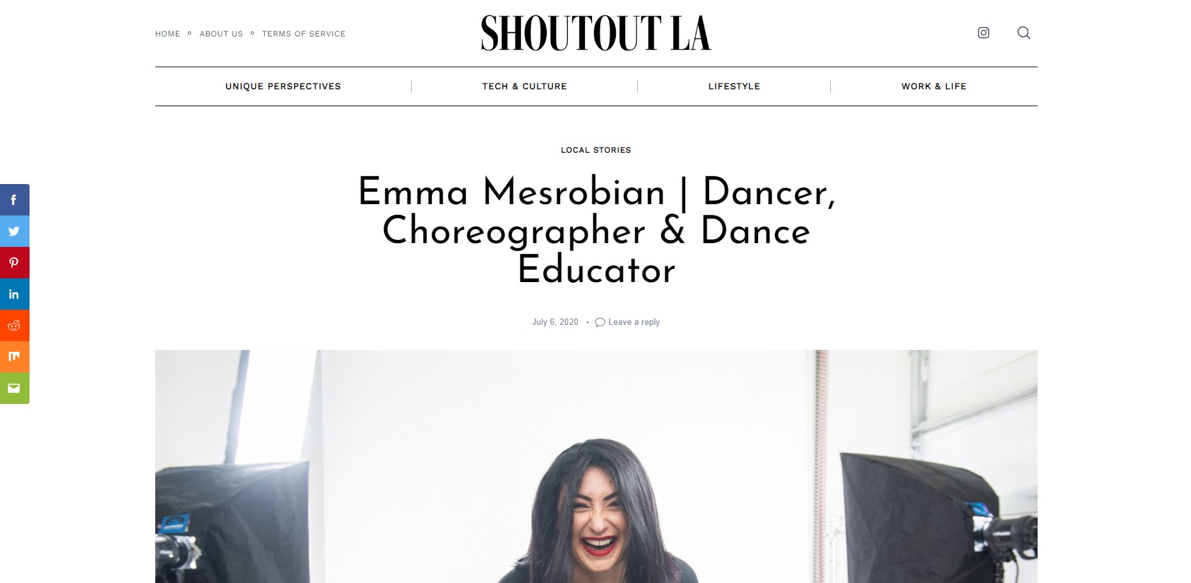Email this article using envelope icon
This screenshot has width=1191, height=583.
click(x=14, y=388)
